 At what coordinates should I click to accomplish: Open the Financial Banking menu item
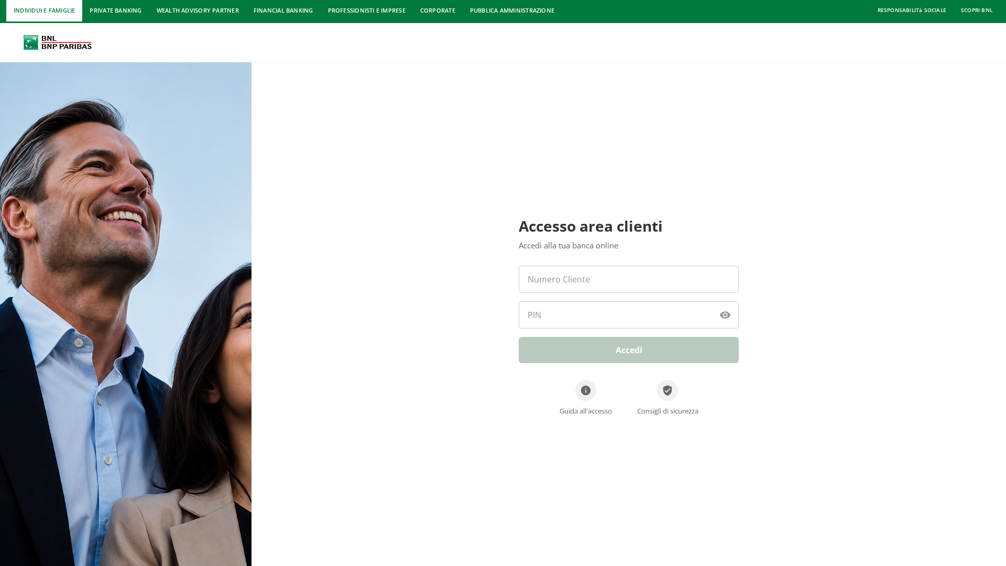pos(283,10)
